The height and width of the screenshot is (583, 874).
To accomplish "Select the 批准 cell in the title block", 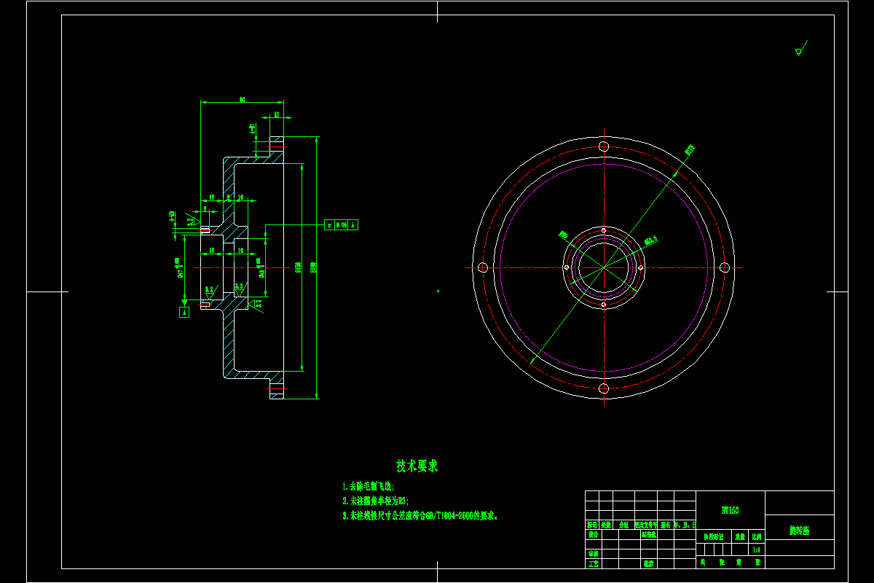I will pyautogui.click(x=649, y=563).
